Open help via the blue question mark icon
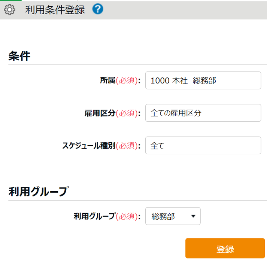This screenshot has width=267, height=262. (x=98, y=10)
